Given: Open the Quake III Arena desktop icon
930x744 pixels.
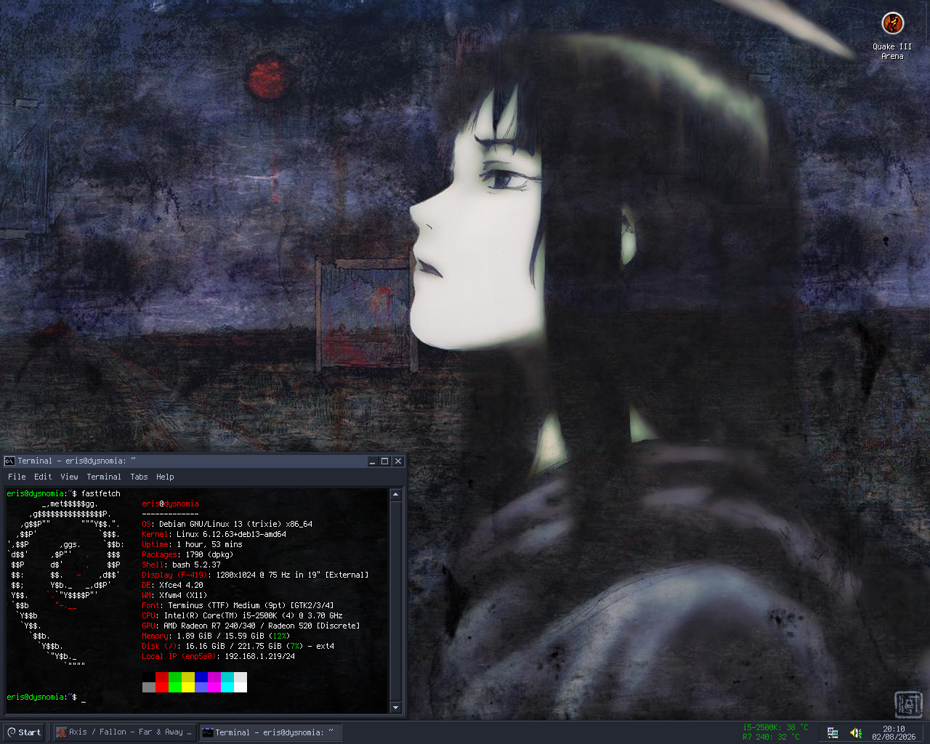Looking at the screenshot, I should point(892,36).
